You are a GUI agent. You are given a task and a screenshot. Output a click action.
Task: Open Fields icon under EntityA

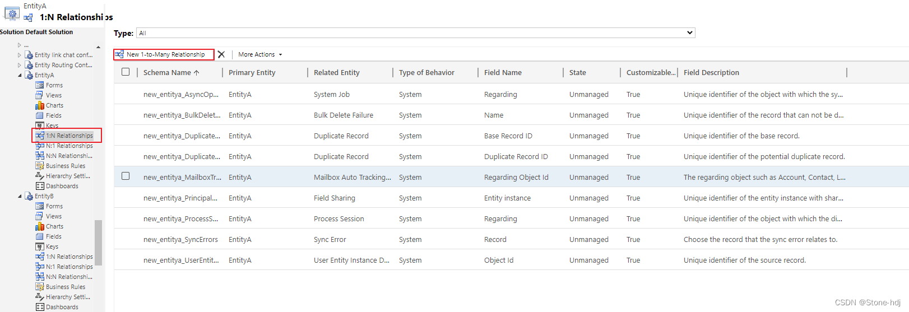39,115
